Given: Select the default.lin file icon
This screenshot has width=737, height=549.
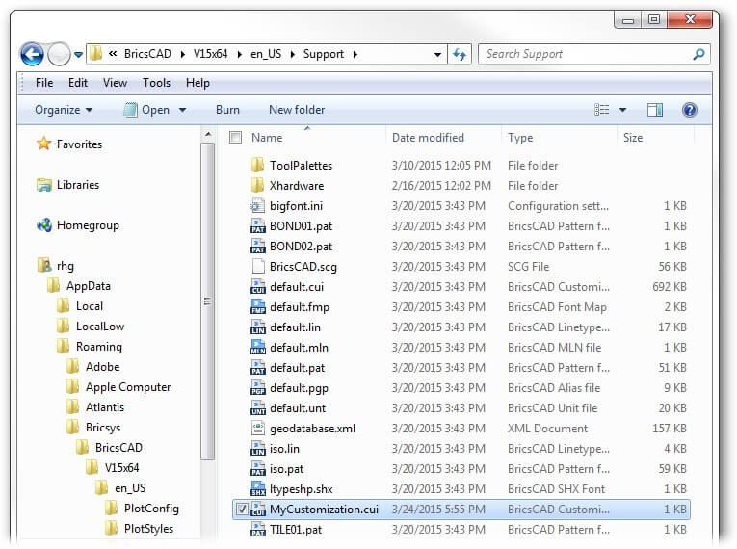Looking at the screenshot, I should pyautogui.click(x=257, y=327).
